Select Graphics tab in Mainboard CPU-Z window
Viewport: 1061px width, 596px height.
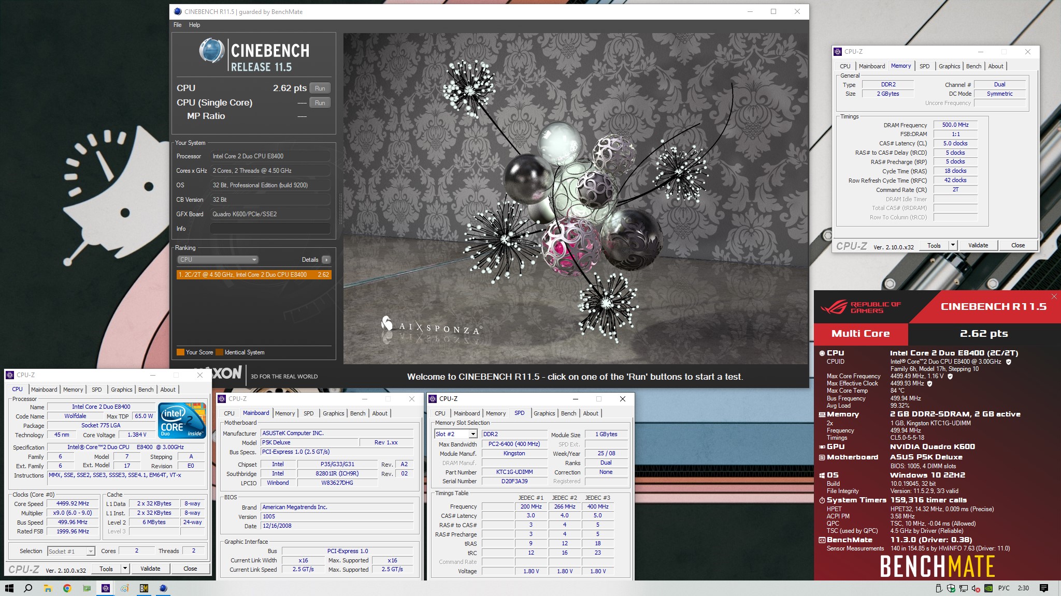pyautogui.click(x=333, y=413)
